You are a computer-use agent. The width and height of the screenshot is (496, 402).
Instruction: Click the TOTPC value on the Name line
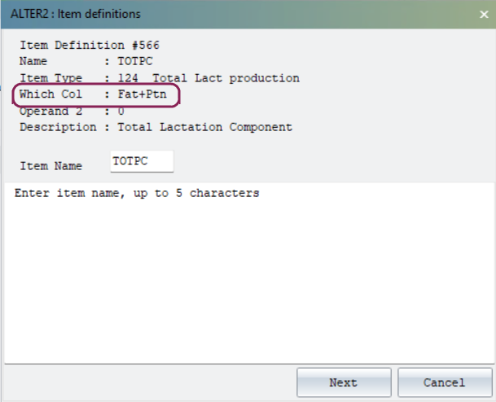pyautogui.click(x=134, y=61)
